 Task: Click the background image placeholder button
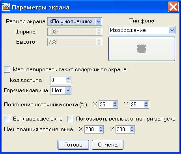pyautogui.click(x=142, y=49)
